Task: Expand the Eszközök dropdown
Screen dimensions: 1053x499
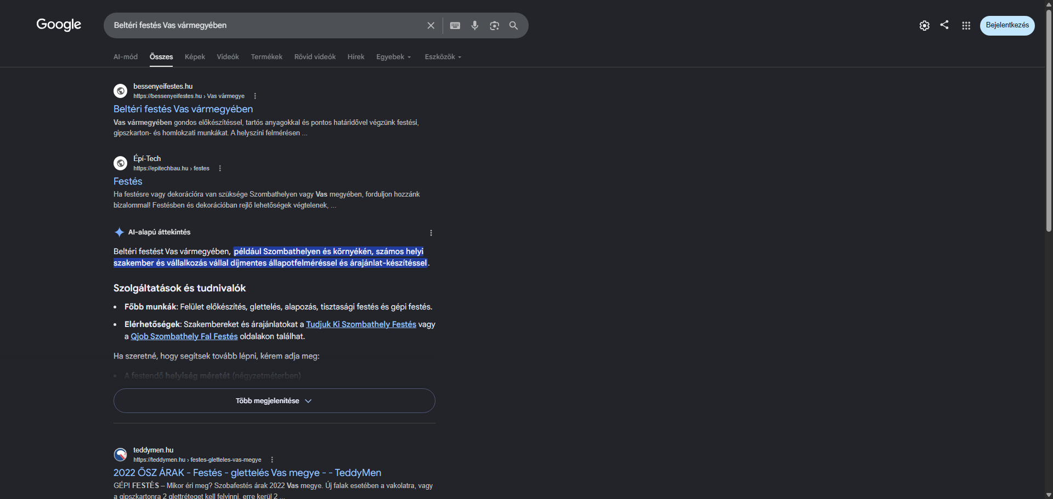Action: (x=443, y=57)
